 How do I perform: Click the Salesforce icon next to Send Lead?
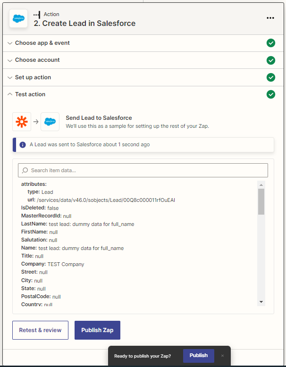pos(50,122)
